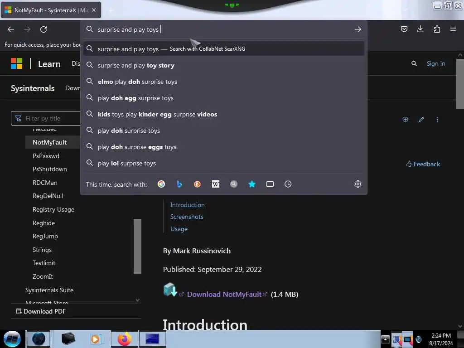Viewport: 464px width, 348px height.
Task: Open Reghide in the sidebar
Action: [x=43, y=223]
